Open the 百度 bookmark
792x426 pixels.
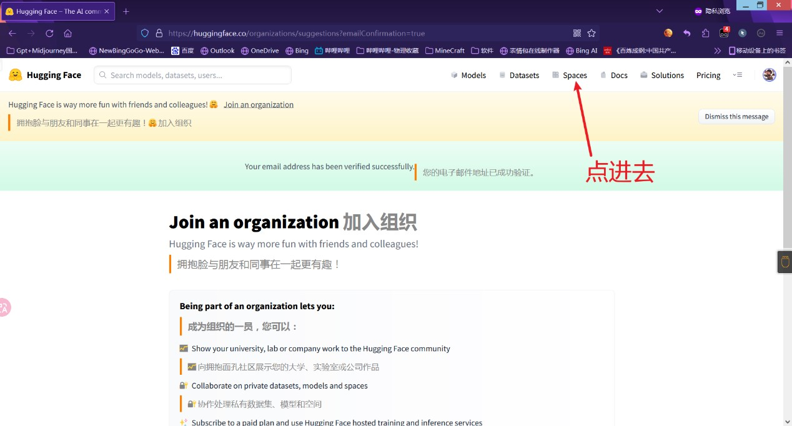tap(182, 51)
